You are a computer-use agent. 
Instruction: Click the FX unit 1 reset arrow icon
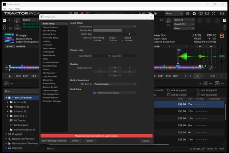11,28
